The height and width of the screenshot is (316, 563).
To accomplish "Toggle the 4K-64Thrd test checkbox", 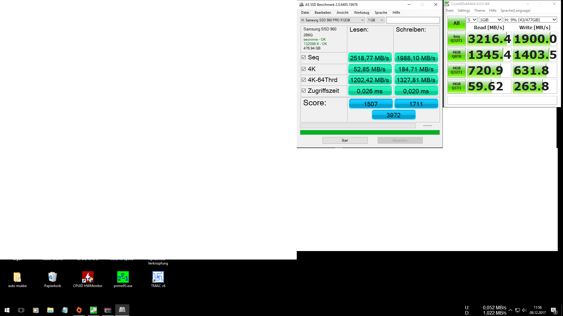I will (304, 80).
